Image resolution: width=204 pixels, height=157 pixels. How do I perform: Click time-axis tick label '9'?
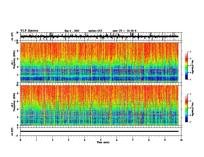(x=165, y=140)
